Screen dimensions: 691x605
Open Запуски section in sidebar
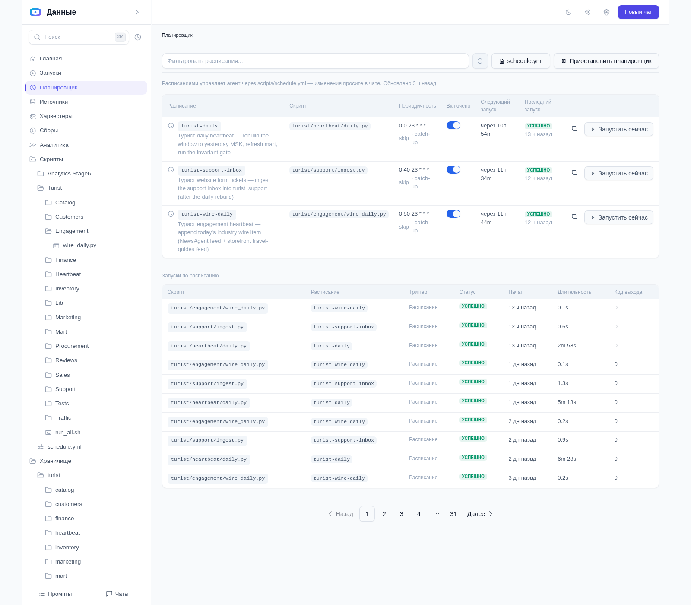click(x=86, y=73)
